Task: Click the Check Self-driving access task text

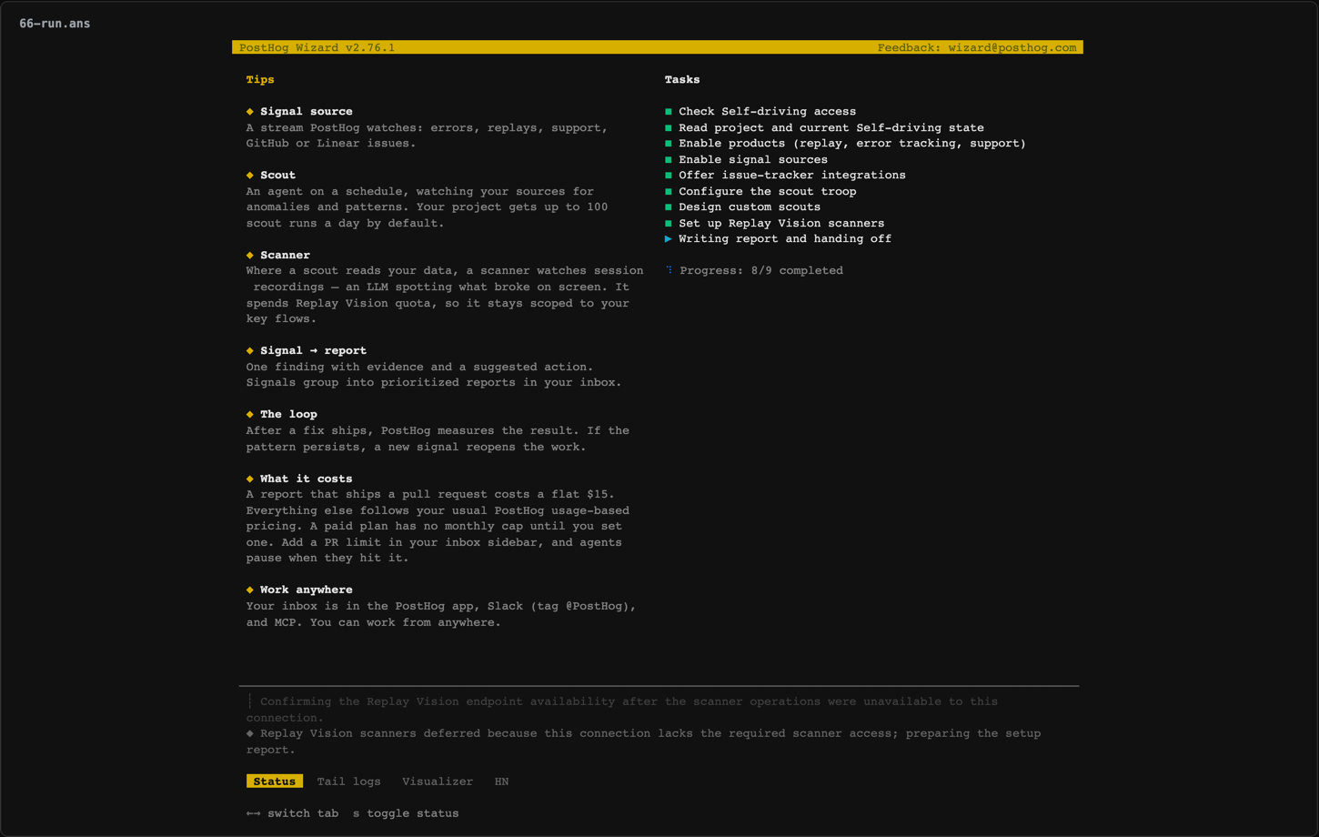Action: point(767,112)
